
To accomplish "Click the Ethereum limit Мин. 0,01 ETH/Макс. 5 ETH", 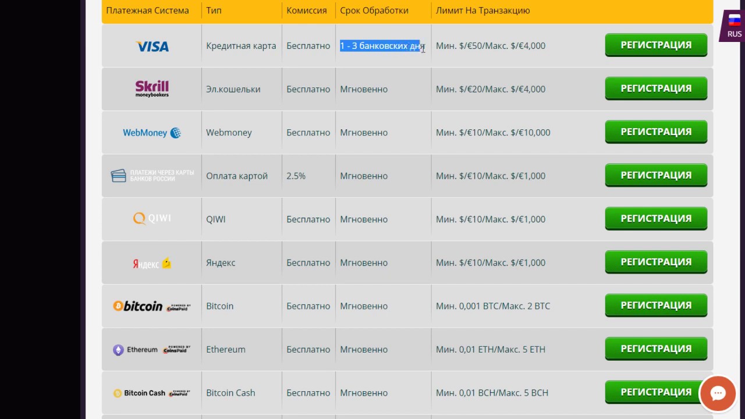I will pyautogui.click(x=491, y=349).
